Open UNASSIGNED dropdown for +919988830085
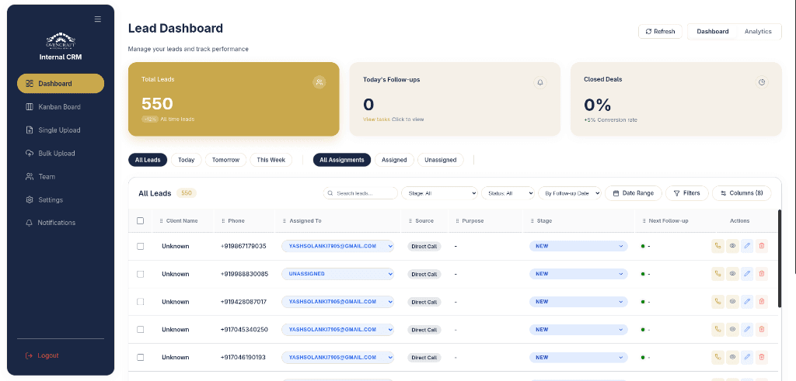Screen dimensions: 796x381 coord(337,274)
